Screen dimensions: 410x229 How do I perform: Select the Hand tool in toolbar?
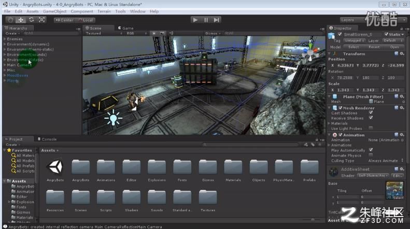pyautogui.click(x=10, y=20)
